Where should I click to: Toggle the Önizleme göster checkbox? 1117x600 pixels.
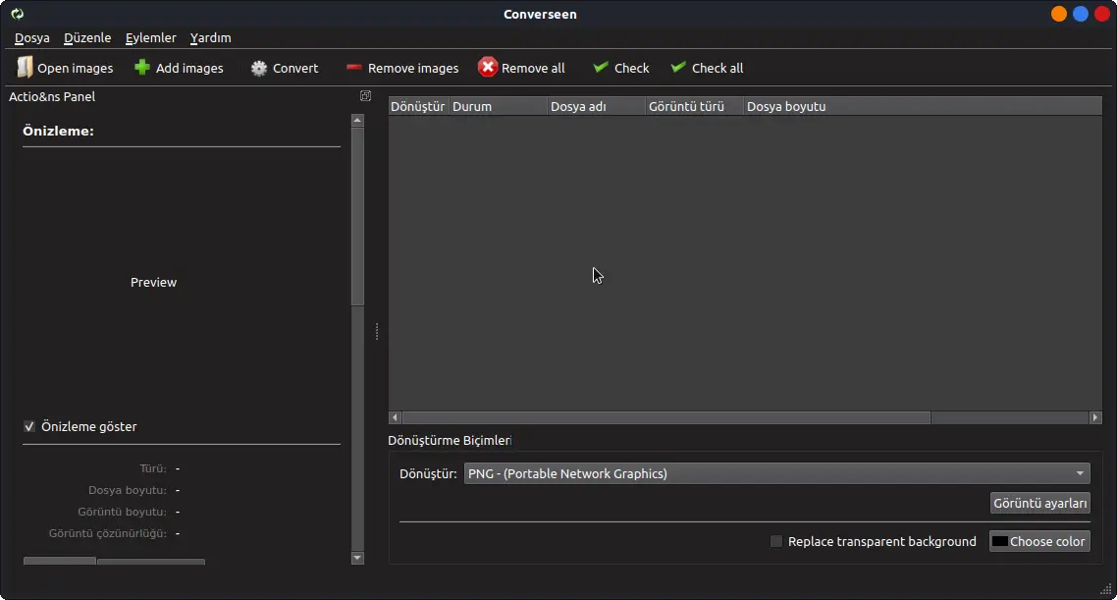pyautogui.click(x=29, y=426)
